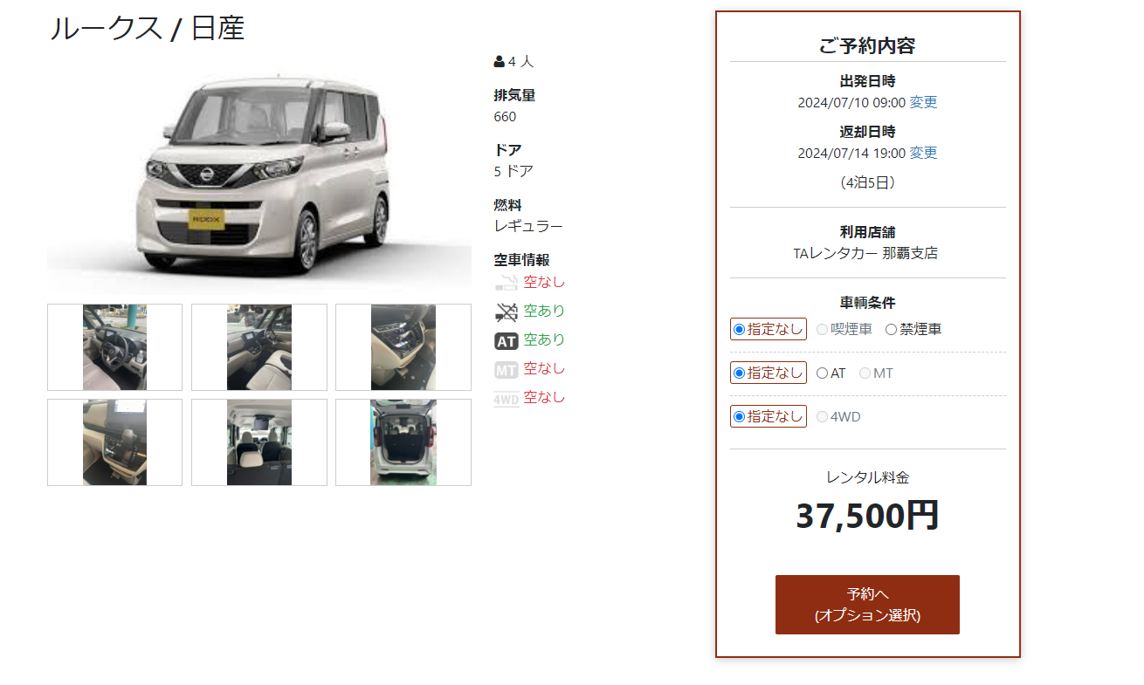Click the non-smoking car availability icon
The height and width of the screenshot is (685, 1144).
(x=507, y=312)
